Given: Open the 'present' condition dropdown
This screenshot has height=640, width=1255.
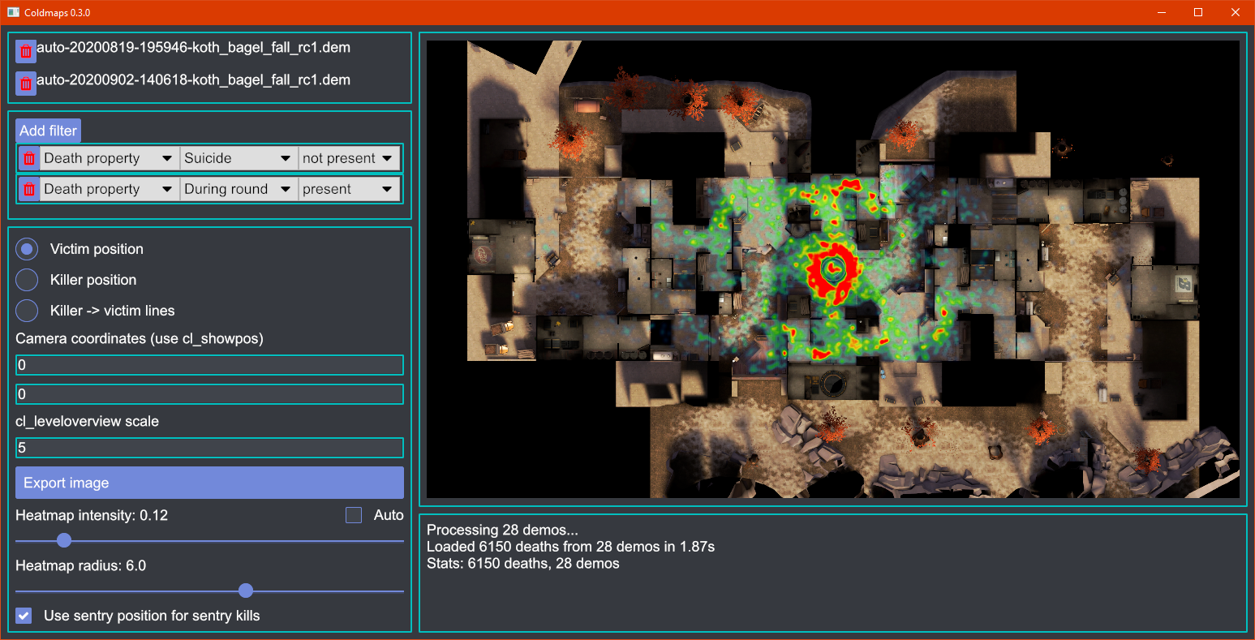Looking at the screenshot, I should coord(349,189).
